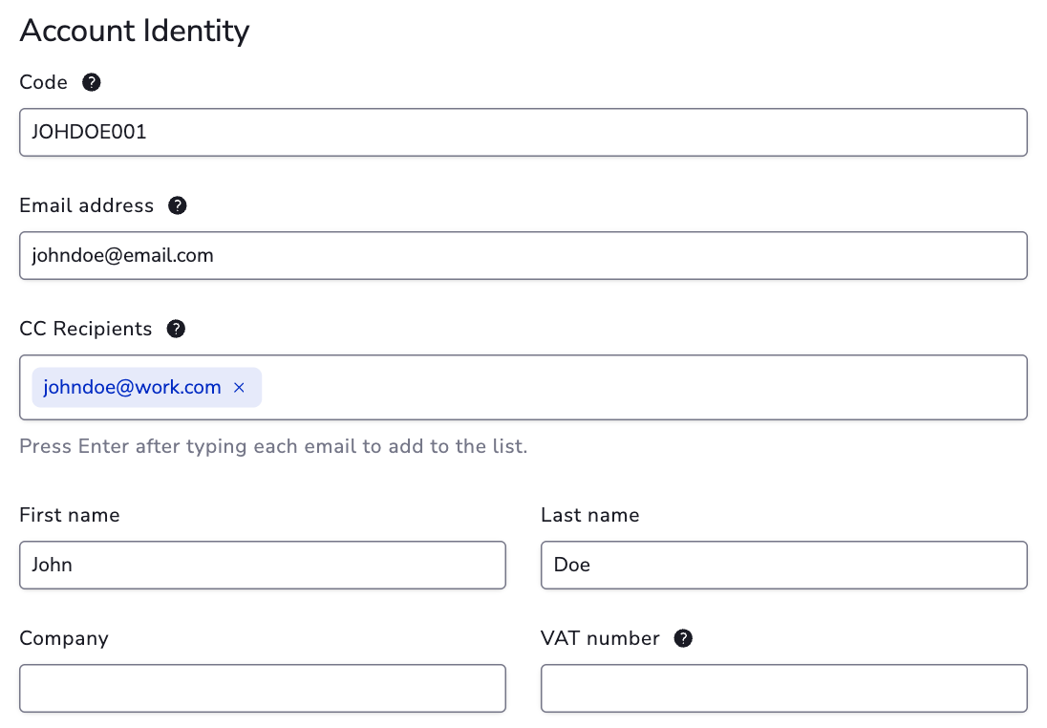Click the VAT number label text
The image size is (1047, 728).
[x=600, y=638]
